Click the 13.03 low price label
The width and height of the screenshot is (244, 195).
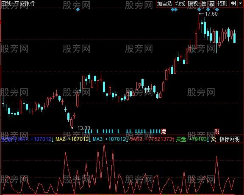point(84,128)
